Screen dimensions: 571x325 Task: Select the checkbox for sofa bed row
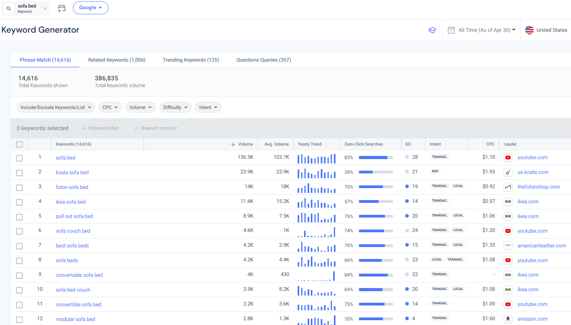pos(20,158)
